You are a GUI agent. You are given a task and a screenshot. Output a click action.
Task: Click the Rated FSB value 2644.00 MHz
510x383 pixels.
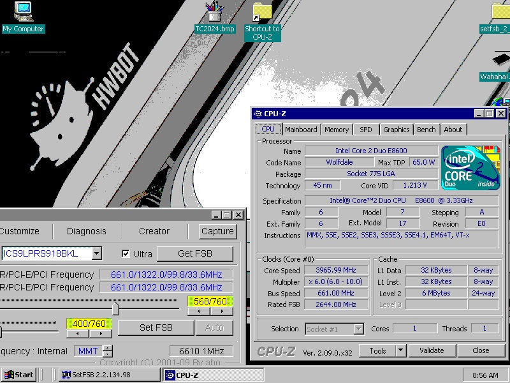[x=336, y=304]
